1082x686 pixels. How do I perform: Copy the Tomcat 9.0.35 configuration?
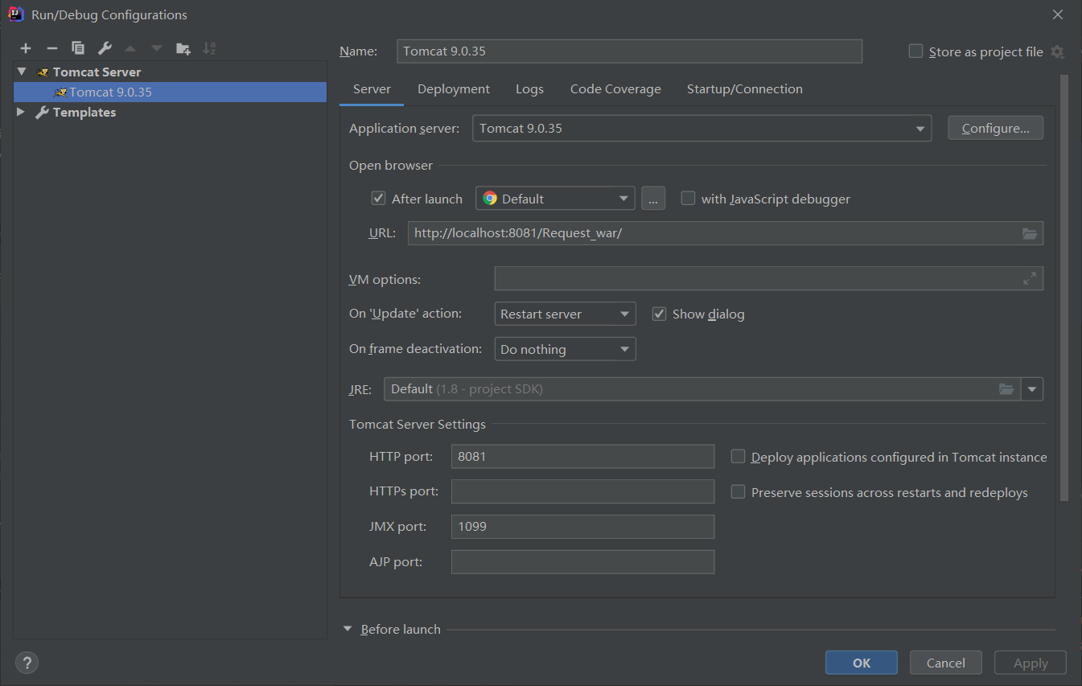(x=77, y=48)
